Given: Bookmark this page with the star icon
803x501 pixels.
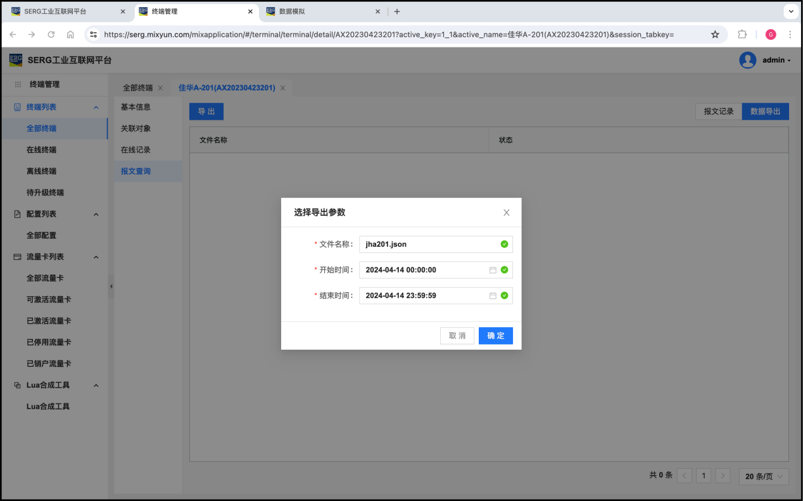Looking at the screenshot, I should pos(715,35).
